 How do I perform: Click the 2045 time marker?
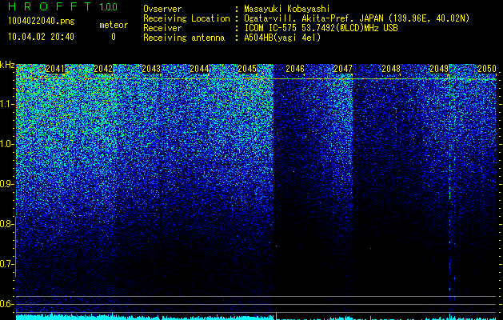(x=247, y=69)
